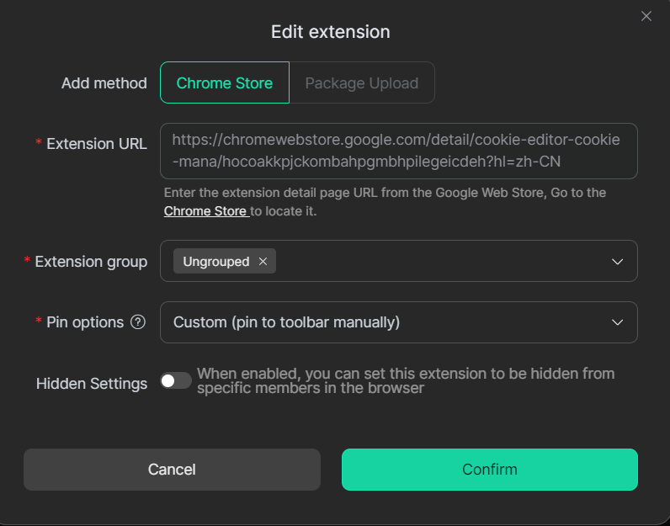Expand the Pin options chevron arrow
This screenshot has height=526, width=670.
coord(617,322)
